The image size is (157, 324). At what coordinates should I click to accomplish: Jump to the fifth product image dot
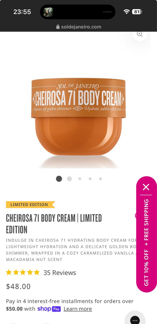101,179
